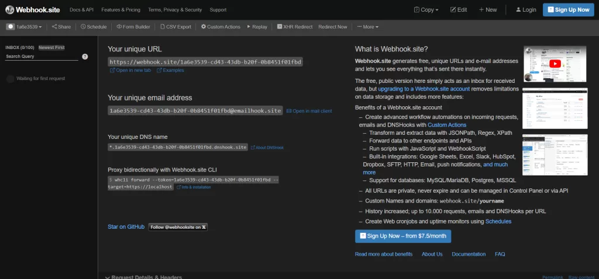The width and height of the screenshot is (599, 279).
Task: Open the Share option in toolbar
Action: 61,27
